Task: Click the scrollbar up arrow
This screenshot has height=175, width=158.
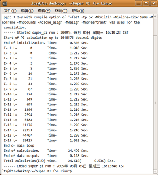Action: coord(155,16)
